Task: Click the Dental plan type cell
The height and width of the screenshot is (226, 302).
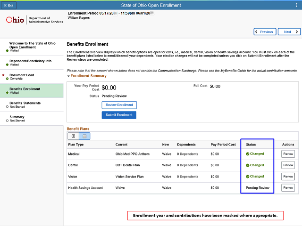Action: tap(73, 165)
